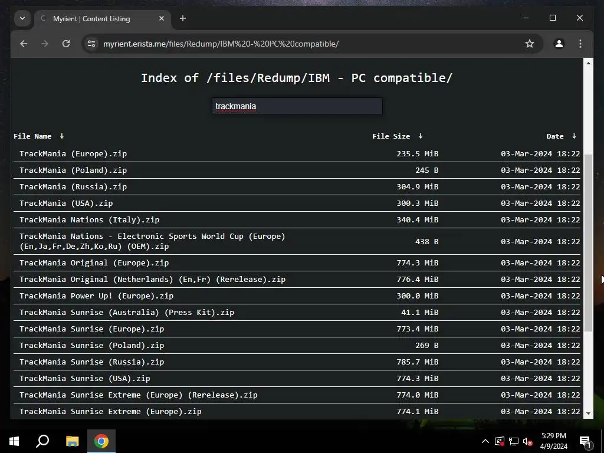The width and height of the screenshot is (604, 453).
Task: Click the Date column header
Action: click(x=554, y=136)
